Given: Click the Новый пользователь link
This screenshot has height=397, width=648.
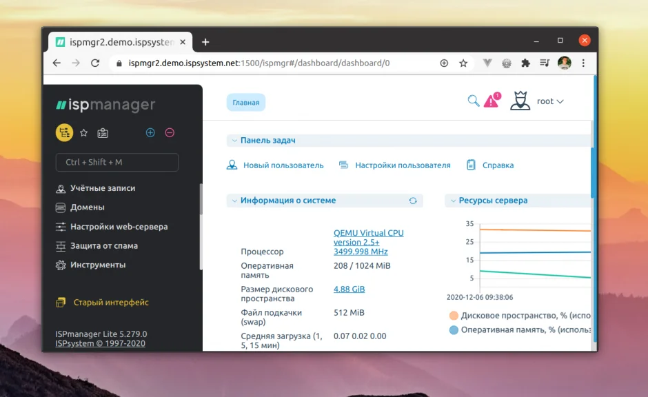Looking at the screenshot, I should [x=283, y=165].
